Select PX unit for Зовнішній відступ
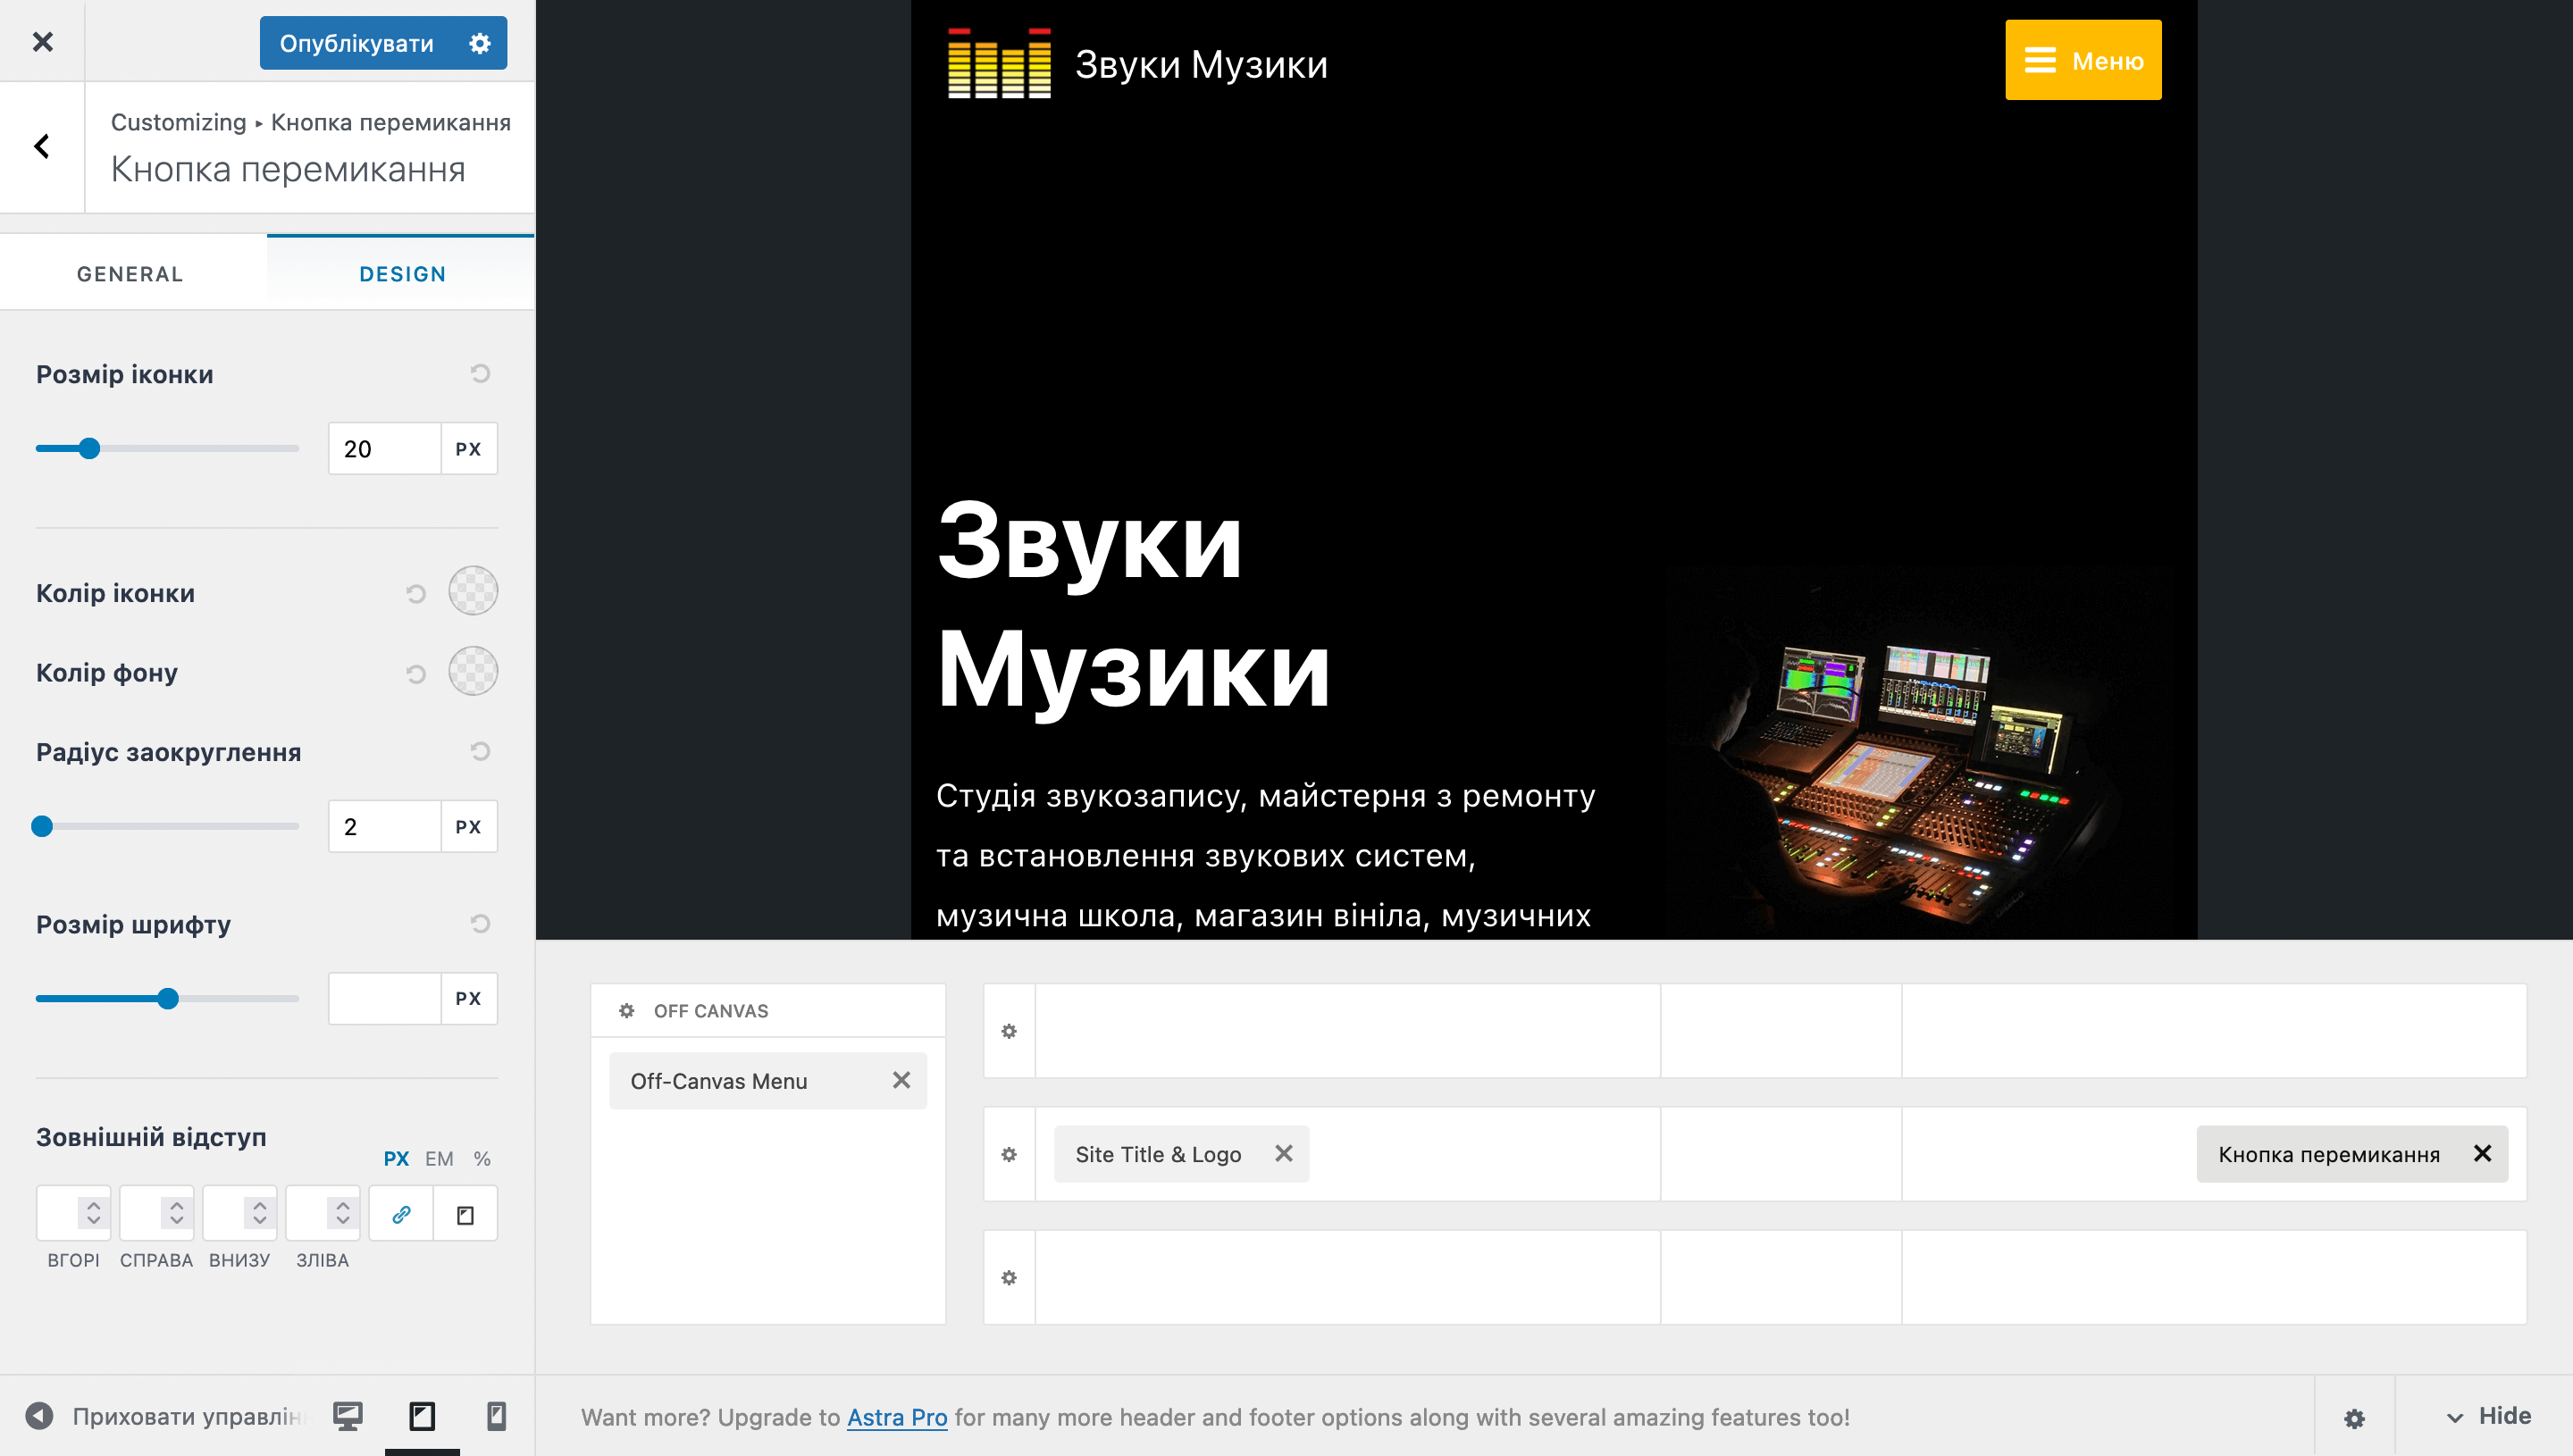 396,1158
